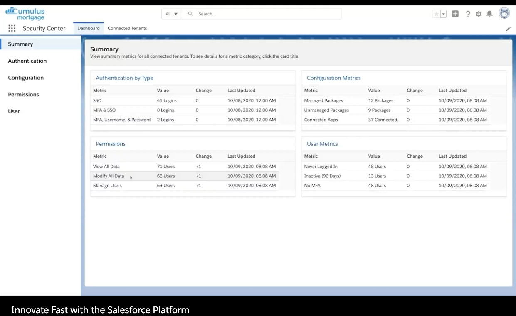Open the User Metrics card title

click(x=322, y=144)
